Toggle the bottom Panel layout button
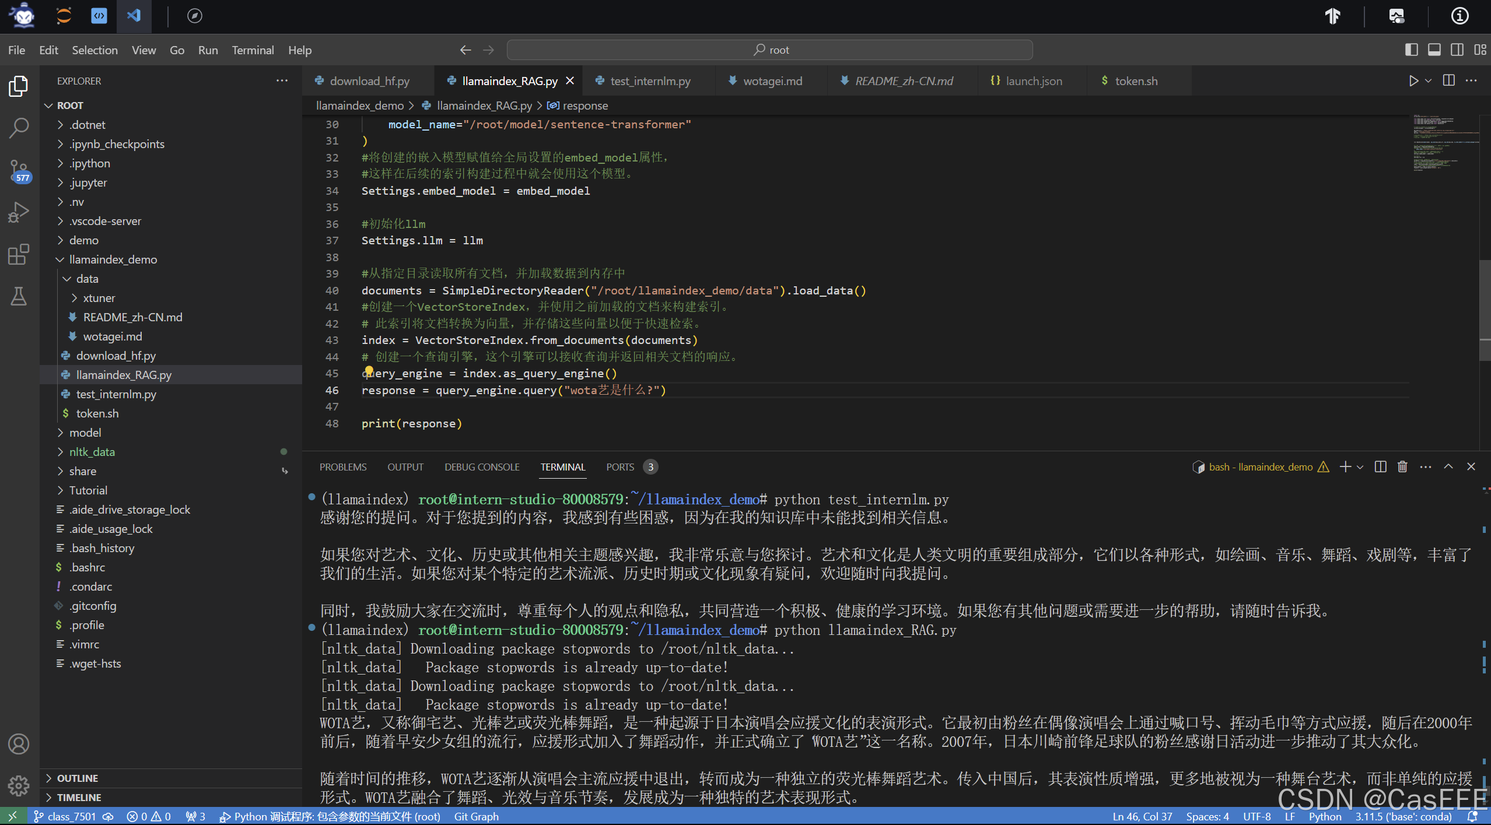Image resolution: width=1491 pixels, height=825 pixels. point(1434,50)
